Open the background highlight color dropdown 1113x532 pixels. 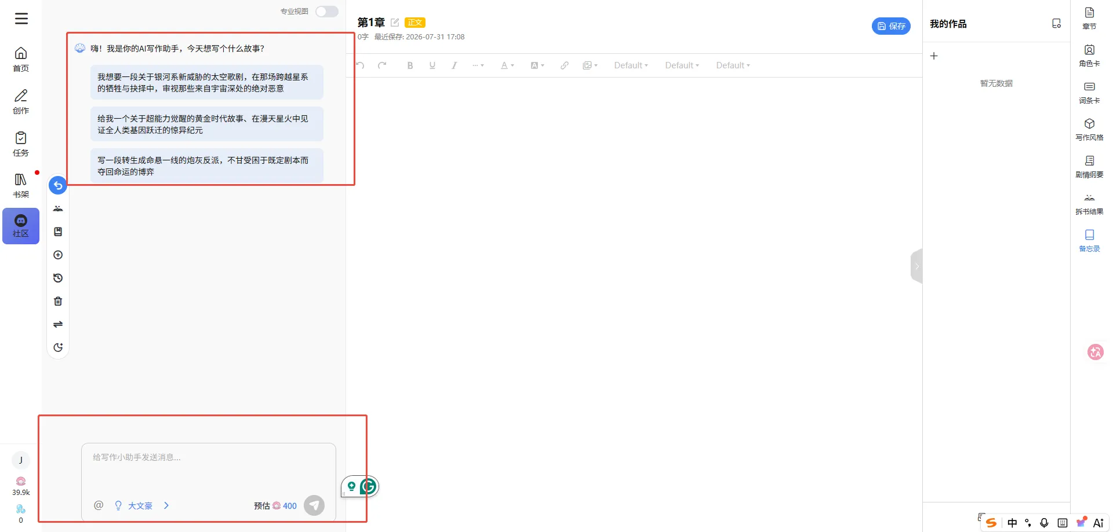[537, 65]
